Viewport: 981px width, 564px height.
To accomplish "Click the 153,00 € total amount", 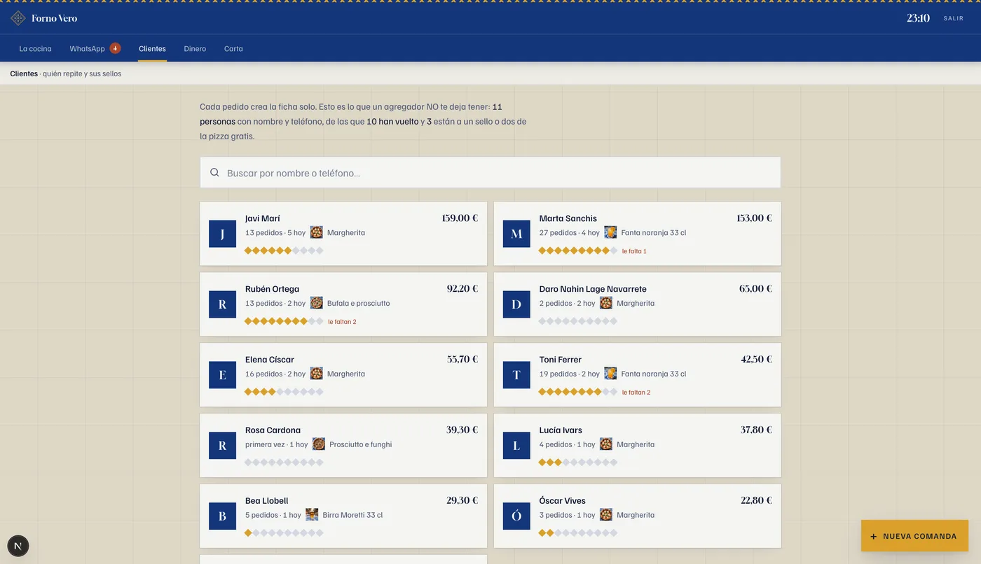I will 754,218.
